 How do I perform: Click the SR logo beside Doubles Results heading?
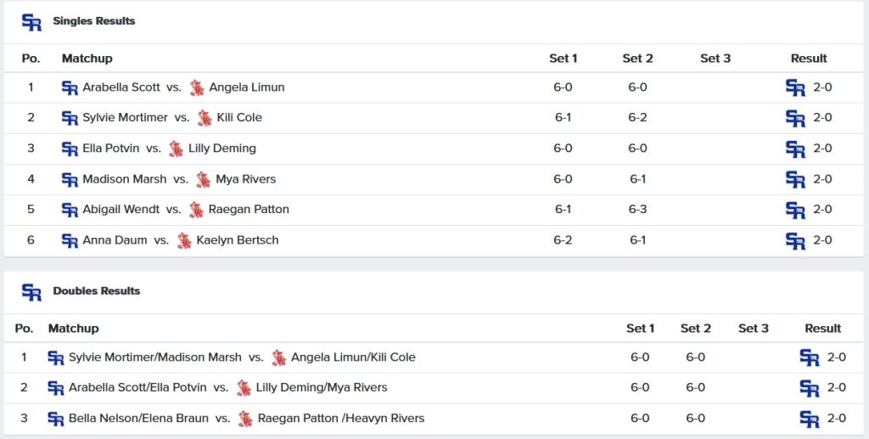(31, 293)
